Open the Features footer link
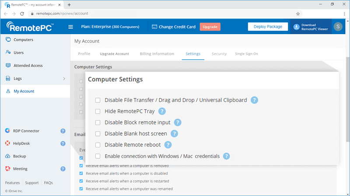350x196 pixels. click(13, 182)
